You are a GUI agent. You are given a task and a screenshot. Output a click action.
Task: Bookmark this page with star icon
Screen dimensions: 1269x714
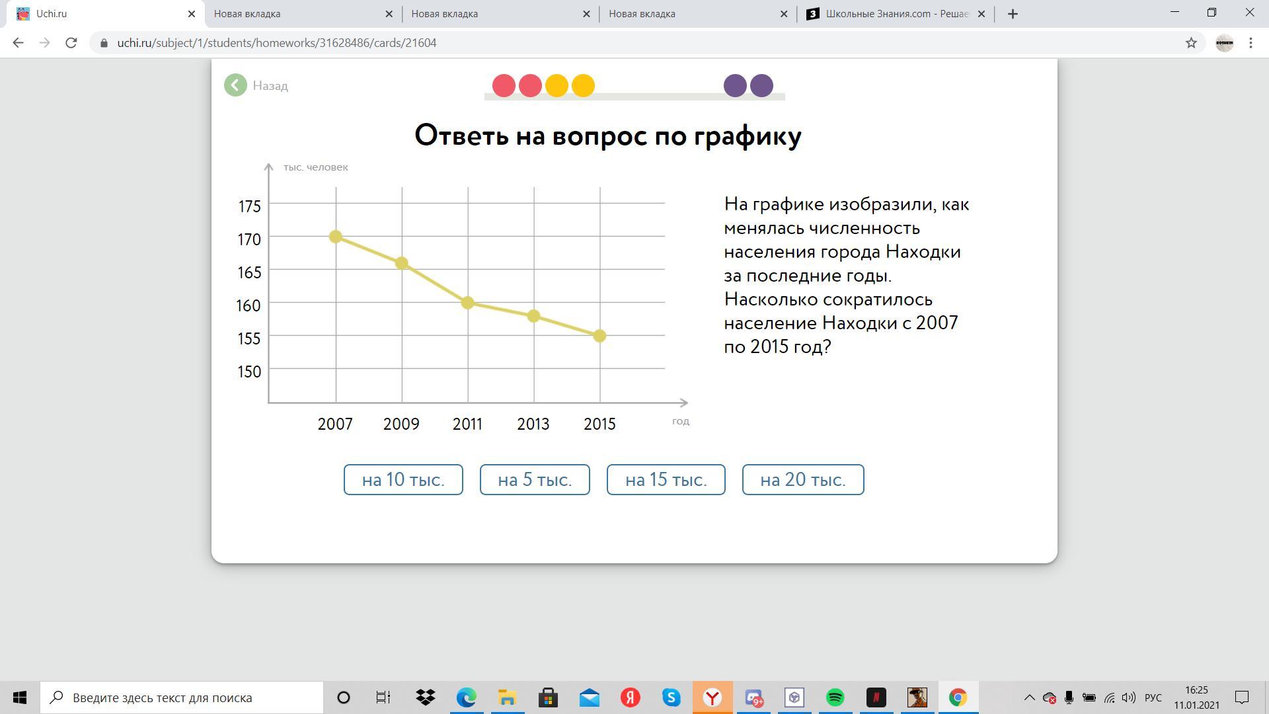coord(1191,43)
